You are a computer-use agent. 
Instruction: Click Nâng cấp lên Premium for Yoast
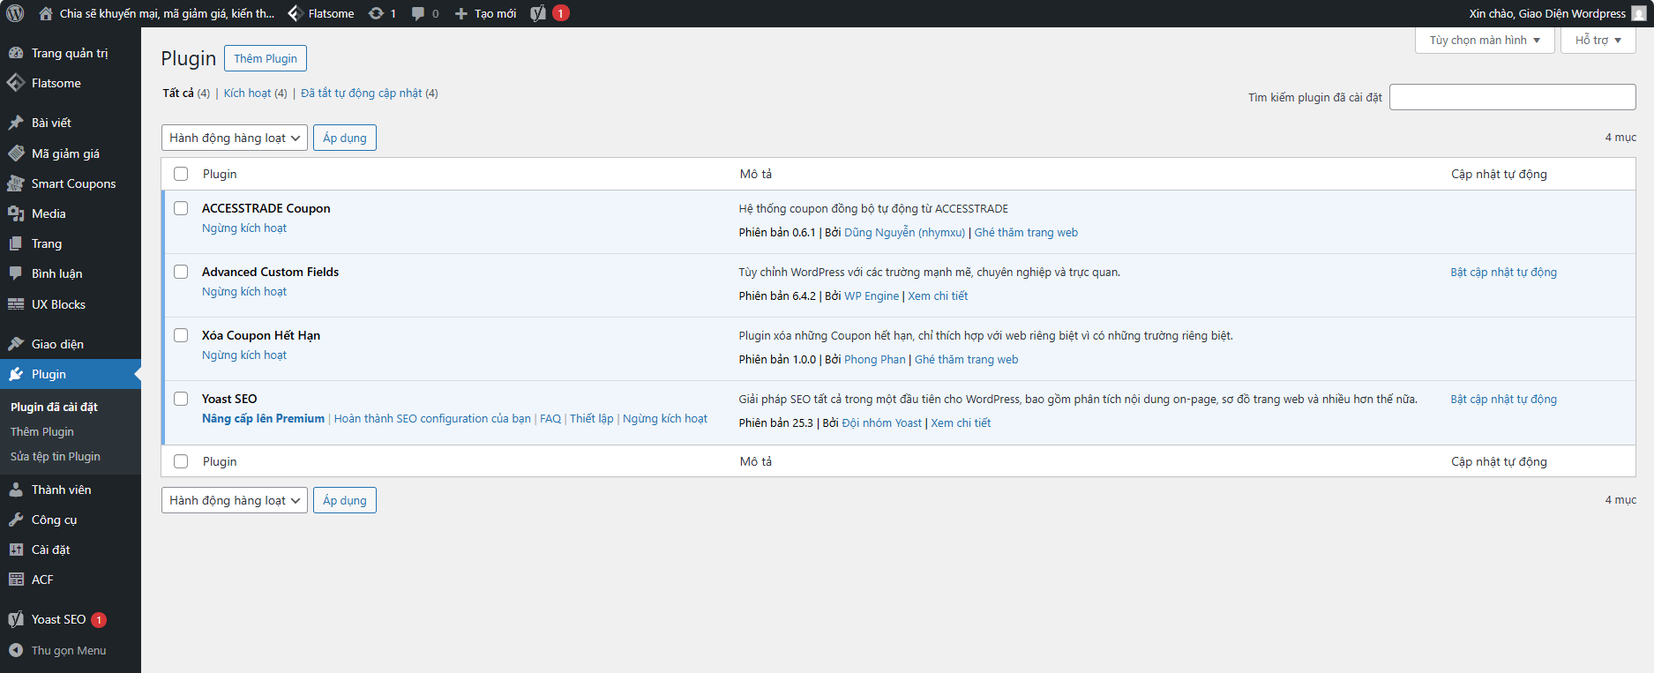tap(263, 418)
